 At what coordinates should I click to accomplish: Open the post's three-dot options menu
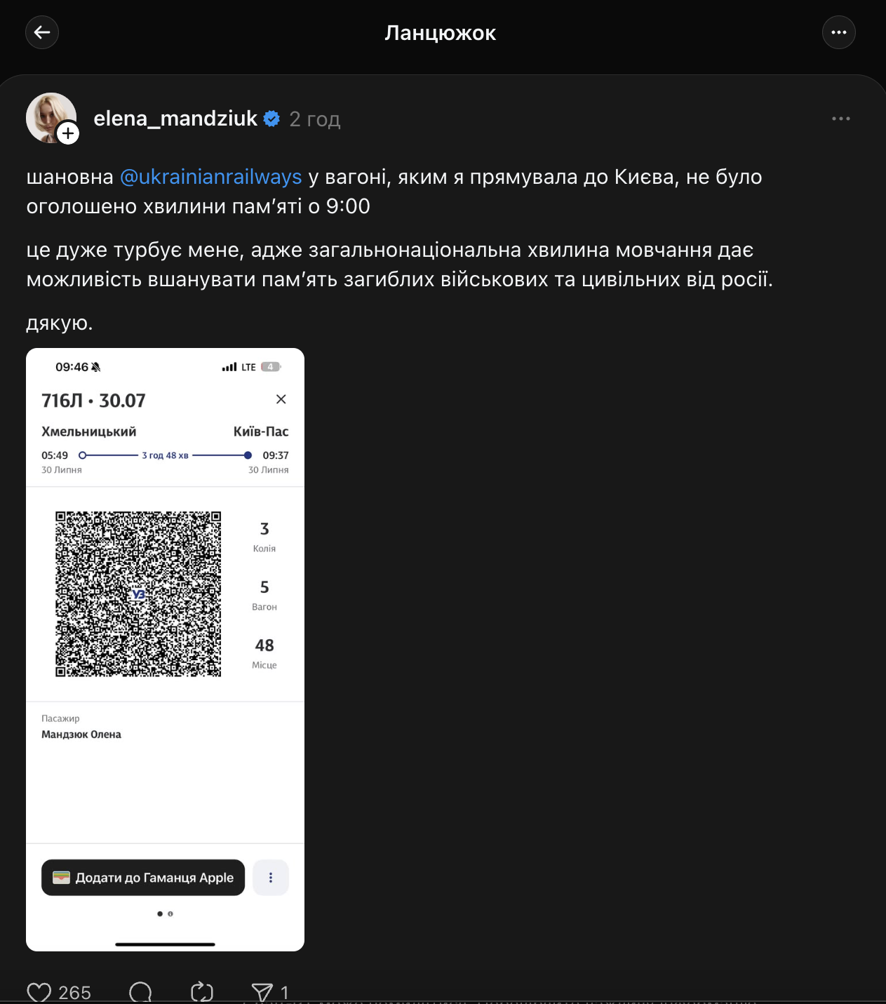840,119
